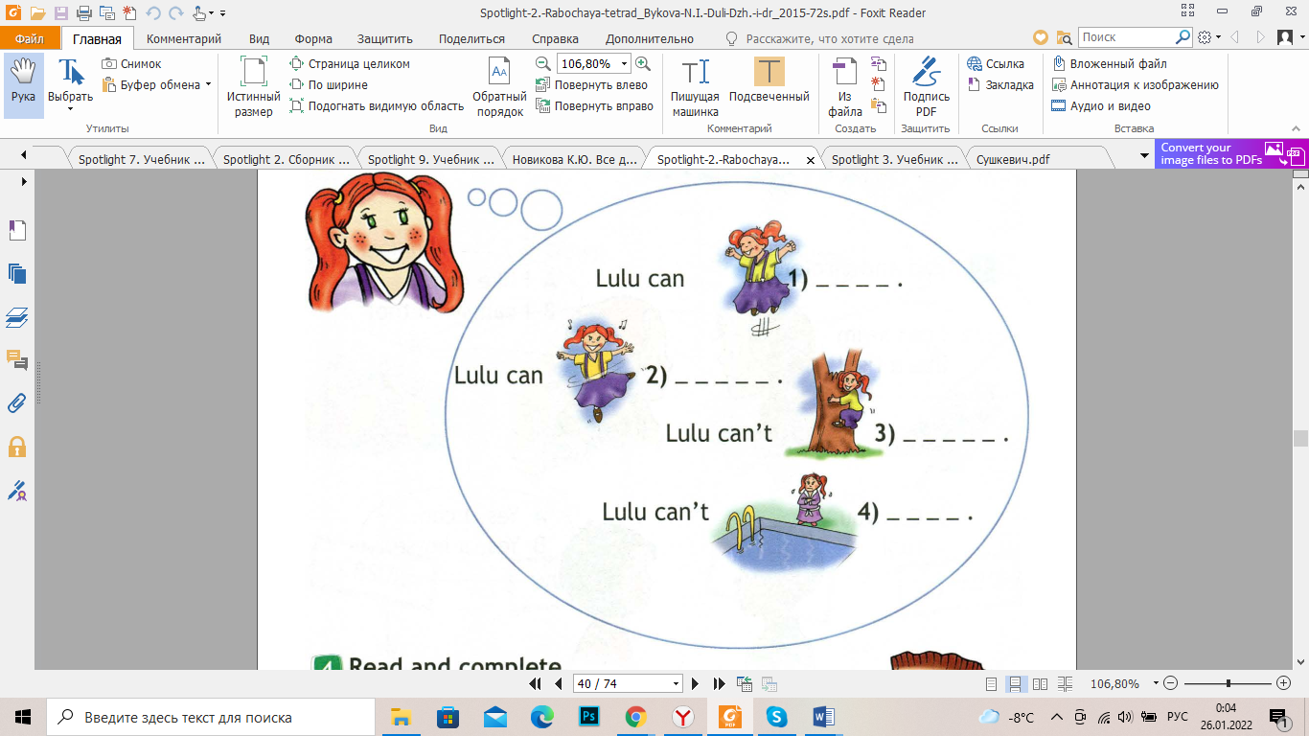Open the Bookmarks panel in sidebar
1309x736 pixels.
pyautogui.click(x=17, y=230)
